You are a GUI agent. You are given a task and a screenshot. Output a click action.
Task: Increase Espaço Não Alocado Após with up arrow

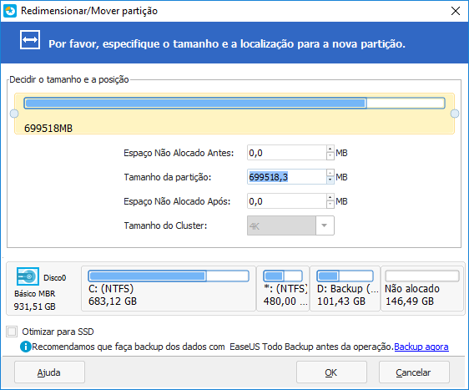pyautogui.click(x=330, y=198)
